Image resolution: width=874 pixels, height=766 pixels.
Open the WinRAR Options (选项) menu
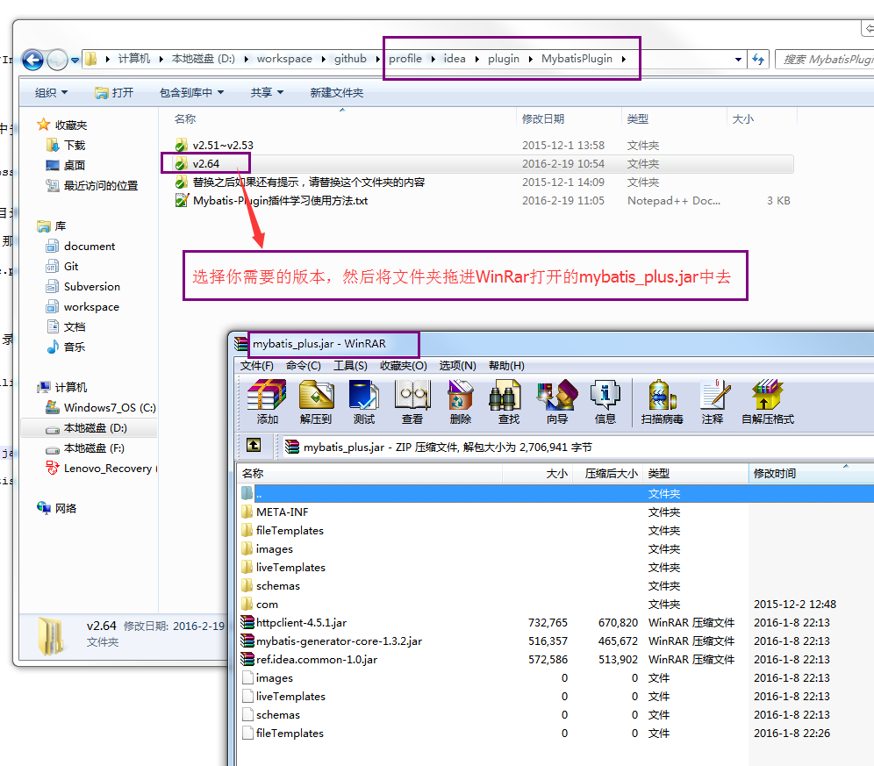click(457, 366)
